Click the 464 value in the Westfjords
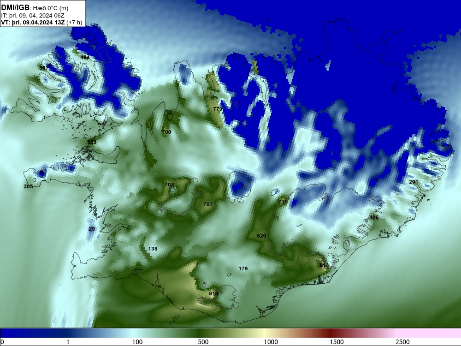Viewport: 461px width, 346px height. [x=85, y=57]
